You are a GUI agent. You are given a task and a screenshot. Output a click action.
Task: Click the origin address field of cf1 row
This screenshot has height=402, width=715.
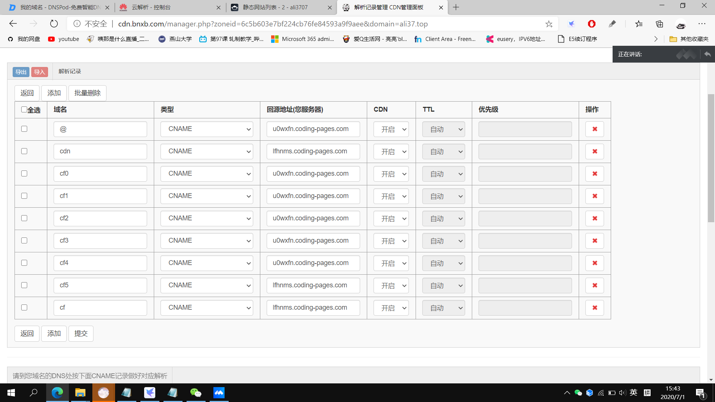[313, 196]
